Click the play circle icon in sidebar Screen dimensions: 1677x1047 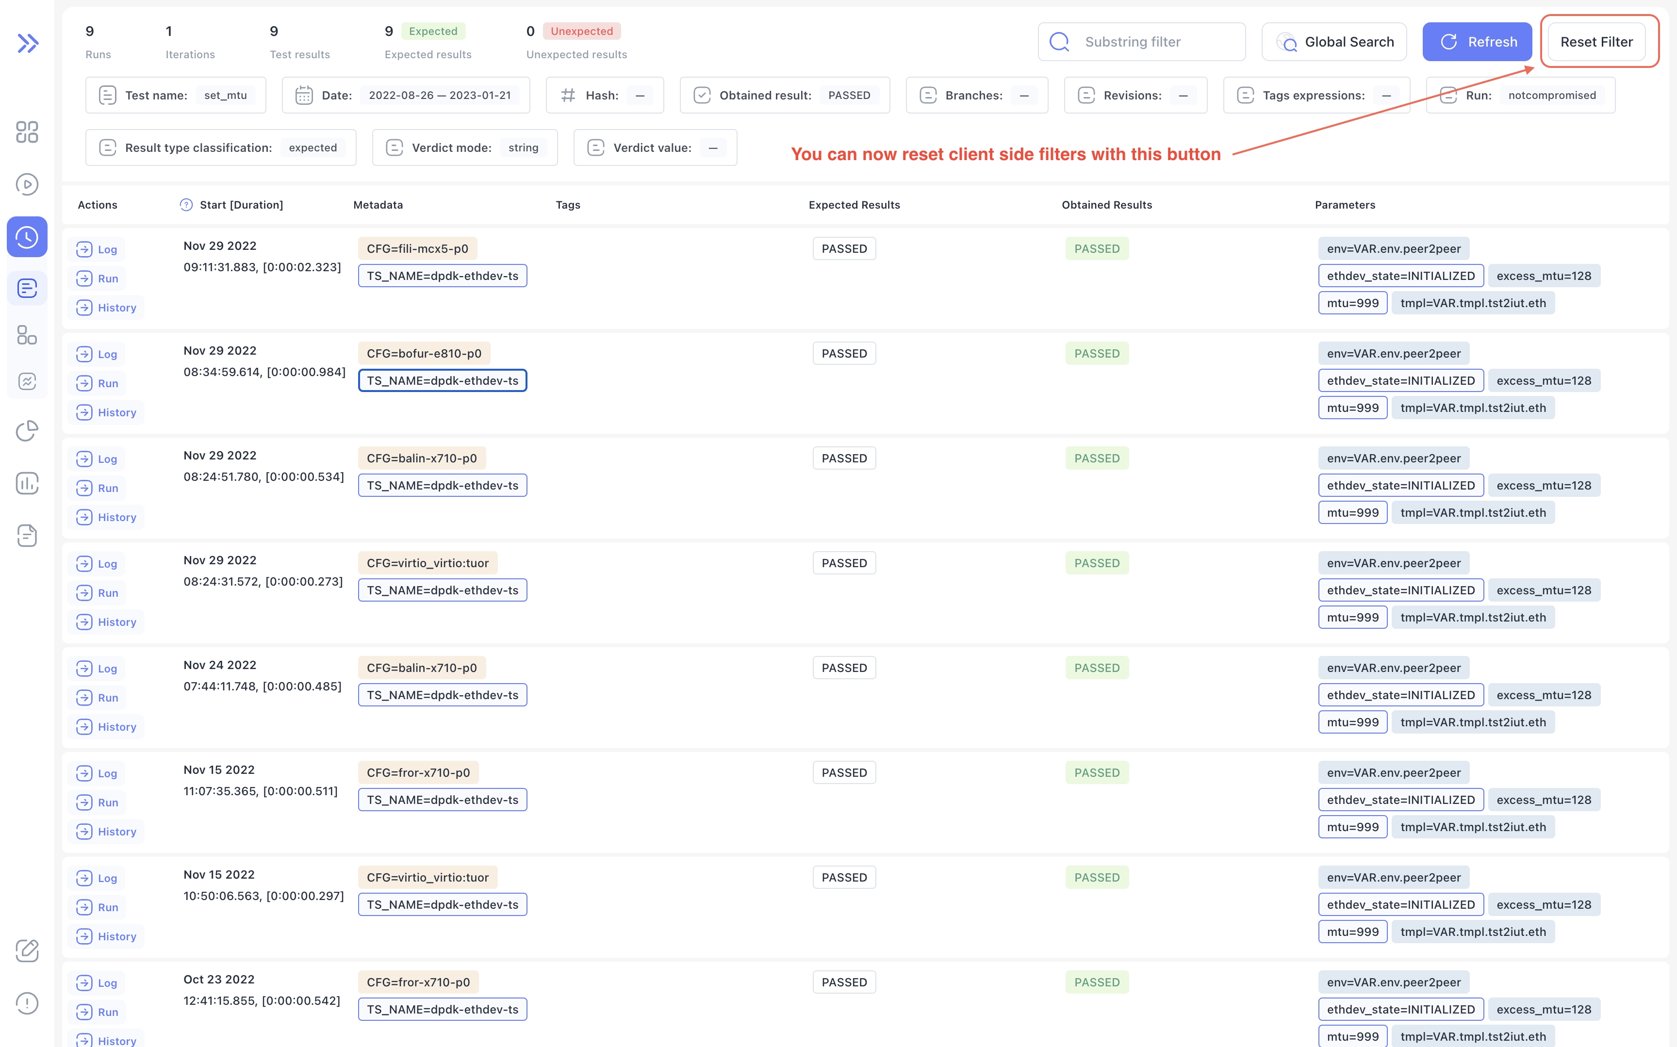27,184
